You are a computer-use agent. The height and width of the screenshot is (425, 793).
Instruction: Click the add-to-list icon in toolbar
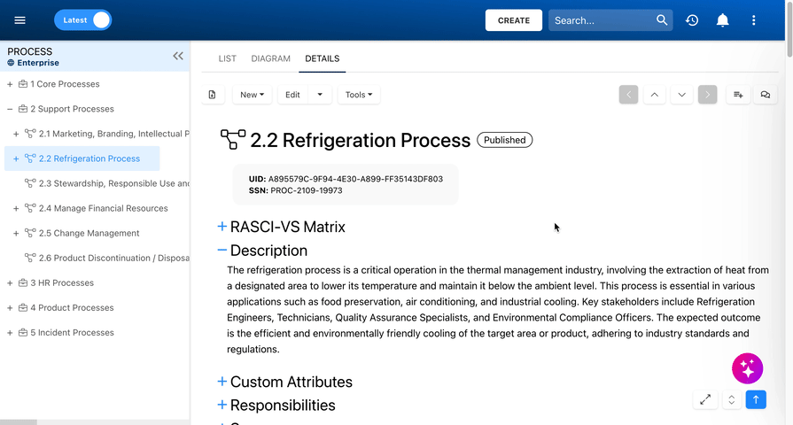coord(738,95)
